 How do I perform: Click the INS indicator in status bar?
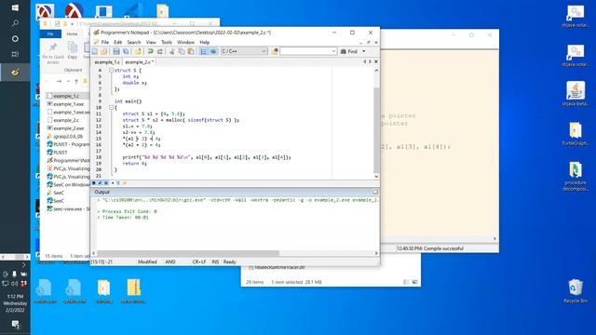coord(215,261)
